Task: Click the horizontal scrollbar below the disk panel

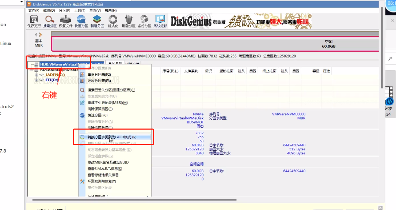Action: point(134,200)
